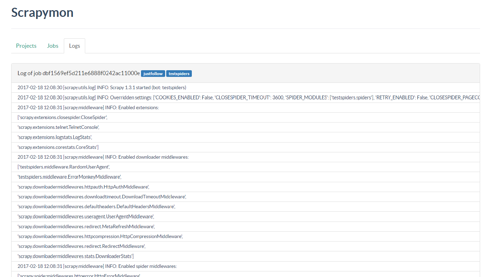
Task: Select the corestats.CoreStats log row
Action: tap(245, 147)
